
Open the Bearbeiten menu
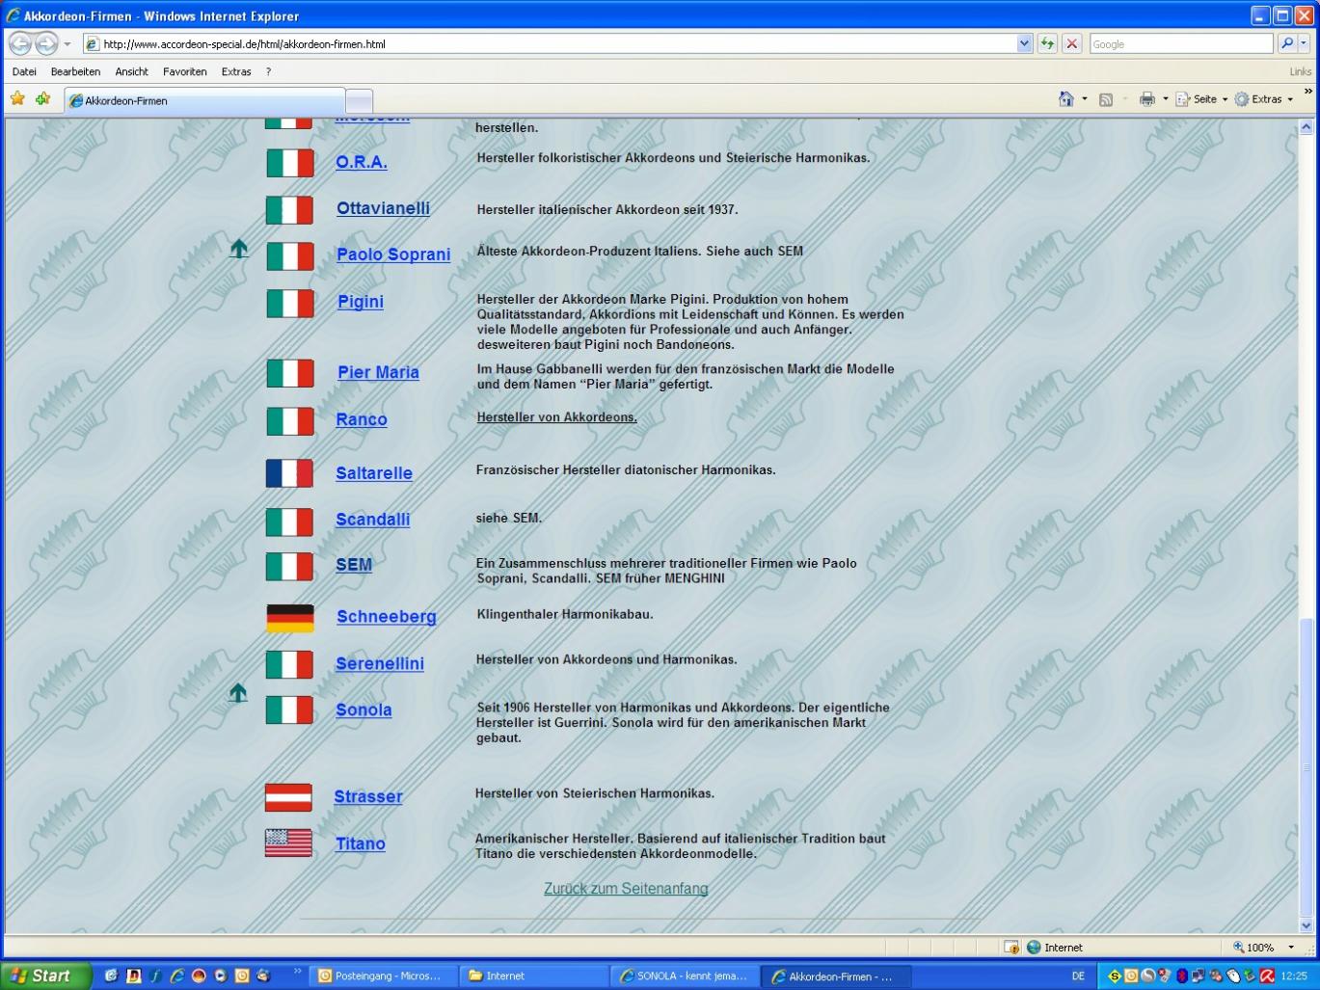tap(75, 71)
